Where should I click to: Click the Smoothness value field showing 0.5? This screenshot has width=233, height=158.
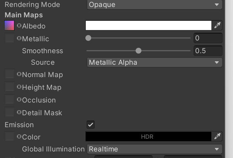pyautogui.click(x=208, y=51)
